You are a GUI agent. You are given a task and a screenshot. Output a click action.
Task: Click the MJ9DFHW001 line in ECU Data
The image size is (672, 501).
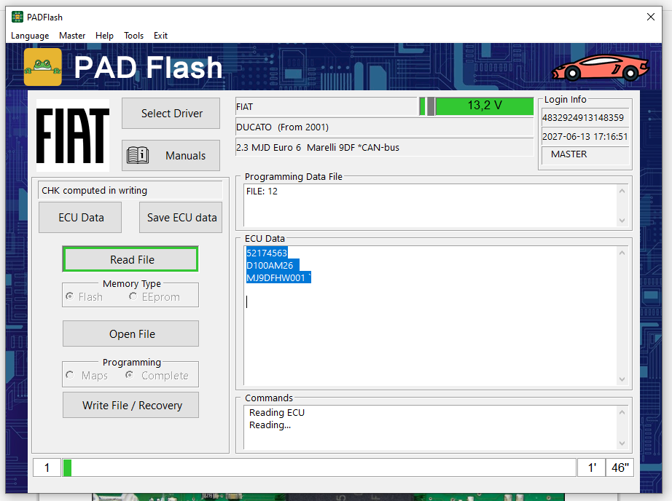tap(278, 278)
